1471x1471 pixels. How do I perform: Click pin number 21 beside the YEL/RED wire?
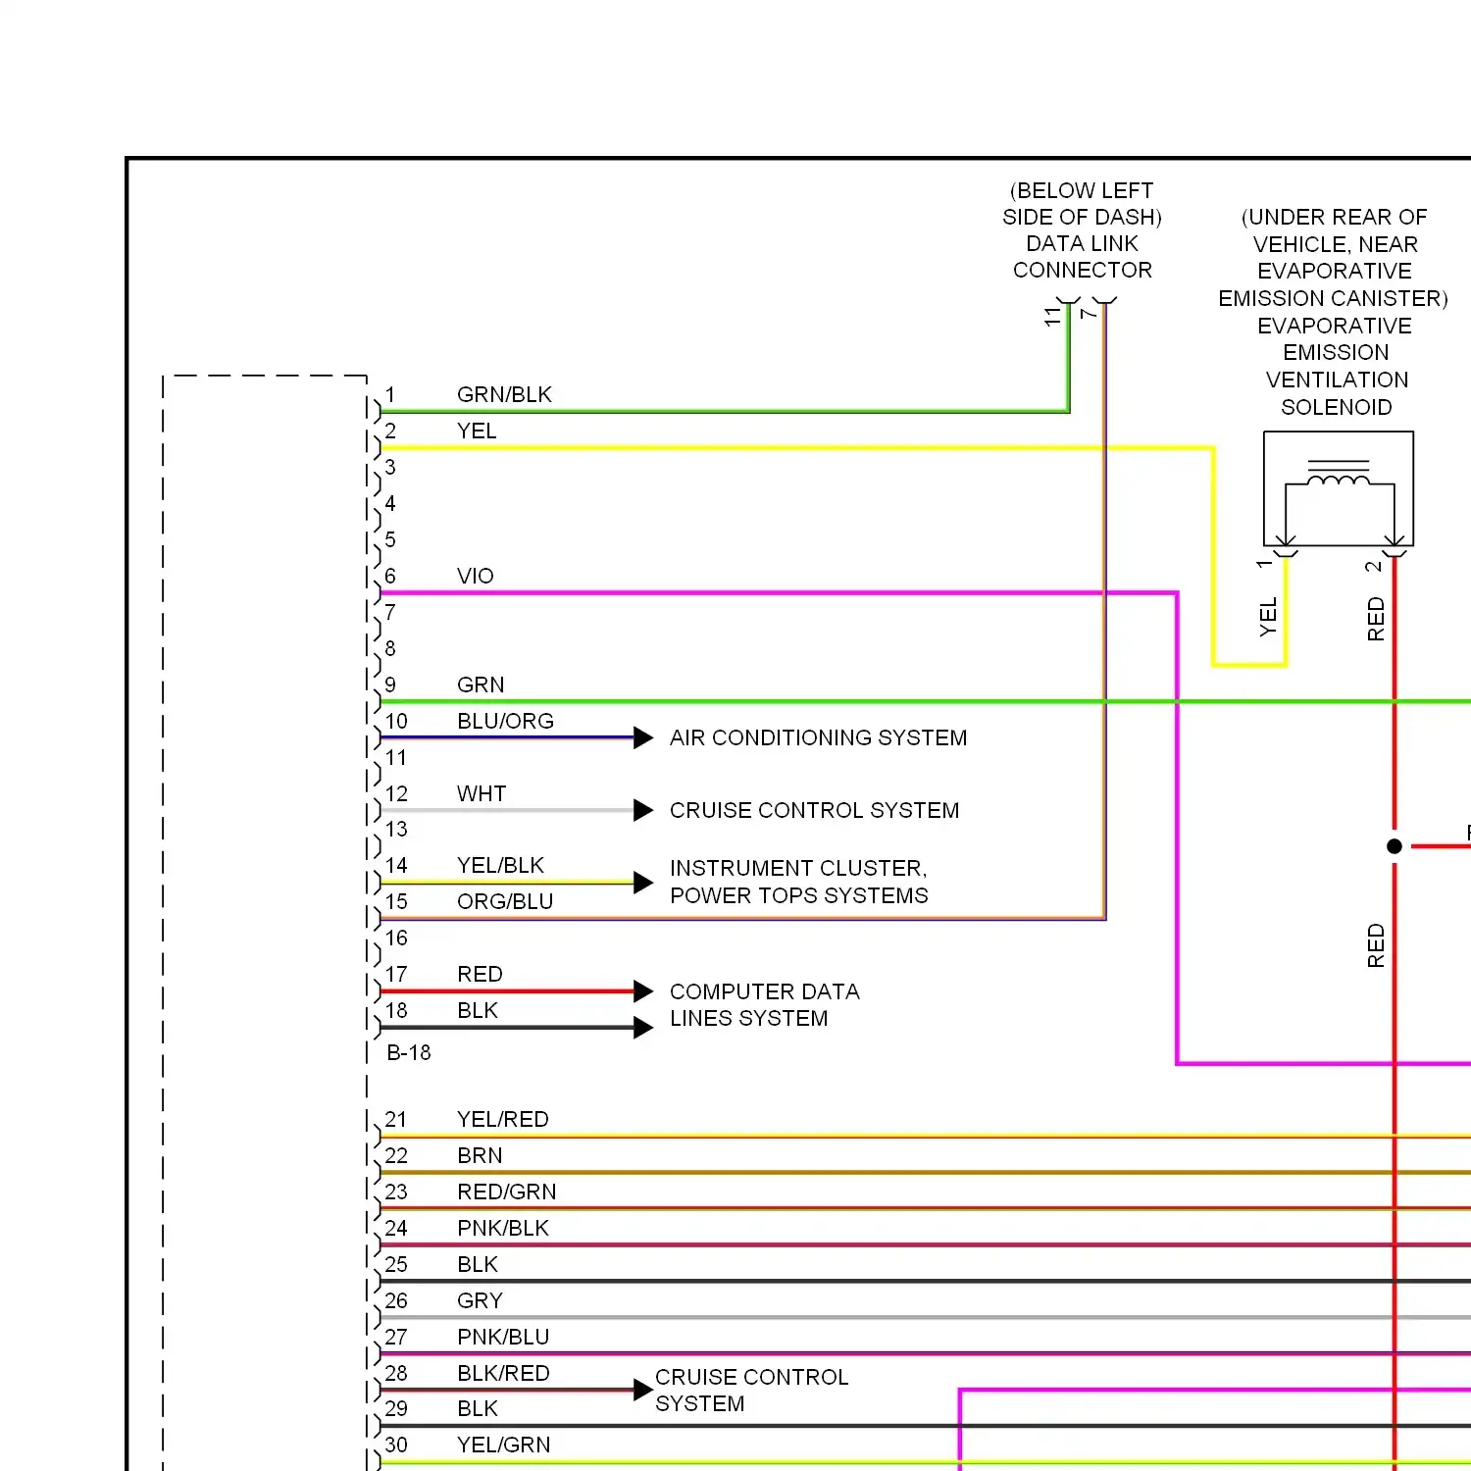point(396,1119)
